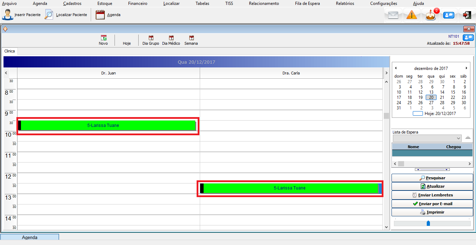This screenshot has width=476, height=245.
Task: Open Localizar Paciente search tool
Action: 49,15
